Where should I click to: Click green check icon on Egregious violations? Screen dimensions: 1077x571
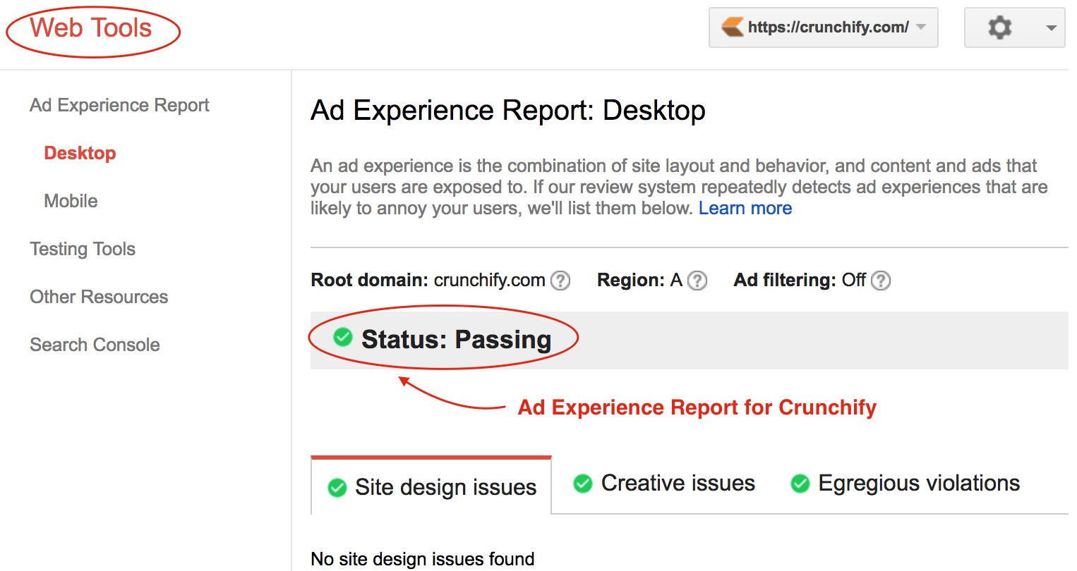click(800, 484)
